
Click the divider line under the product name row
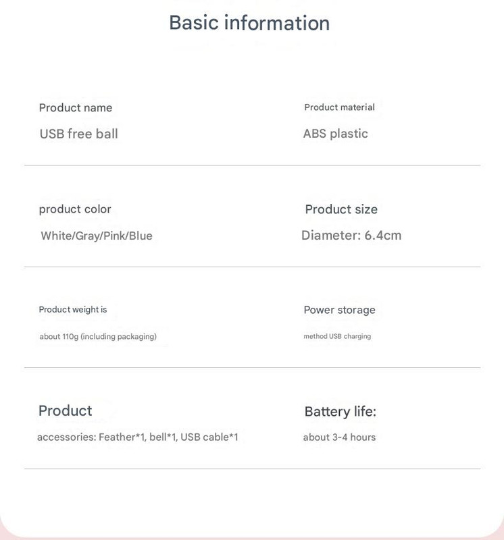pyautogui.click(x=252, y=165)
